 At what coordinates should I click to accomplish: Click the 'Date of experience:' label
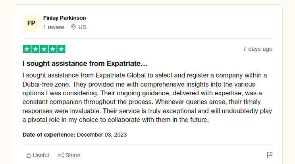pyautogui.click(x=49, y=135)
